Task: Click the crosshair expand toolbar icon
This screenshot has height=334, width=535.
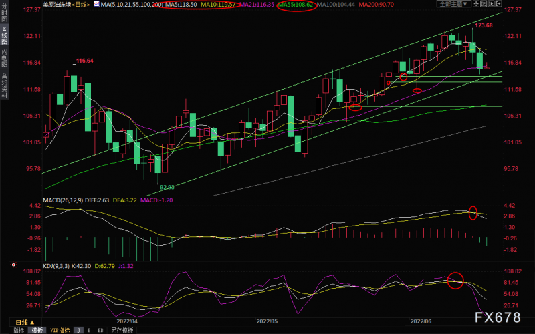Action: tap(476, 4)
